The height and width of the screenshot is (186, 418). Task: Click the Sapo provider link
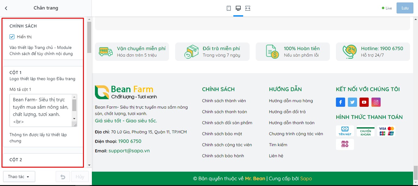click(x=306, y=178)
